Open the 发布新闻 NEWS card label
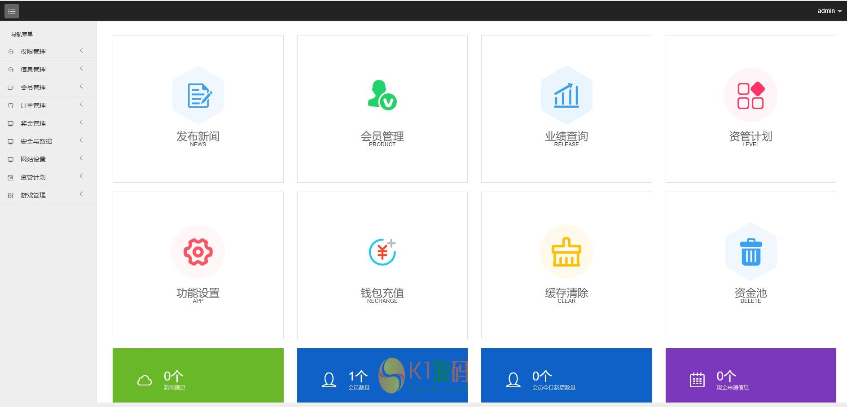The image size is (847, 407). [x=198, y=139]
